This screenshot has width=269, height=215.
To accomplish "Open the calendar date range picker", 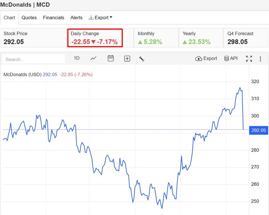I will 111,58.
